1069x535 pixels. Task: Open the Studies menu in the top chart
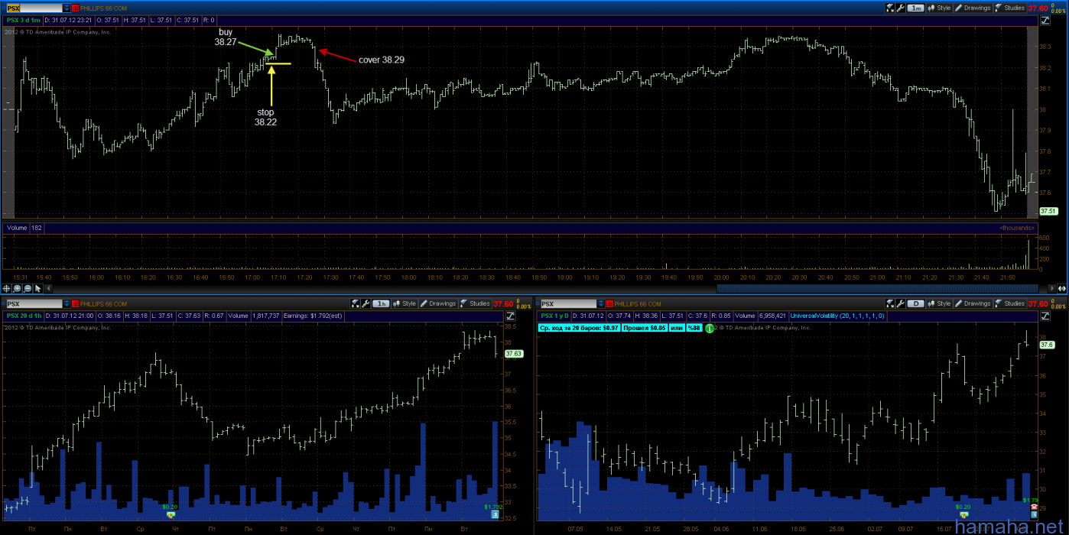1010,8
